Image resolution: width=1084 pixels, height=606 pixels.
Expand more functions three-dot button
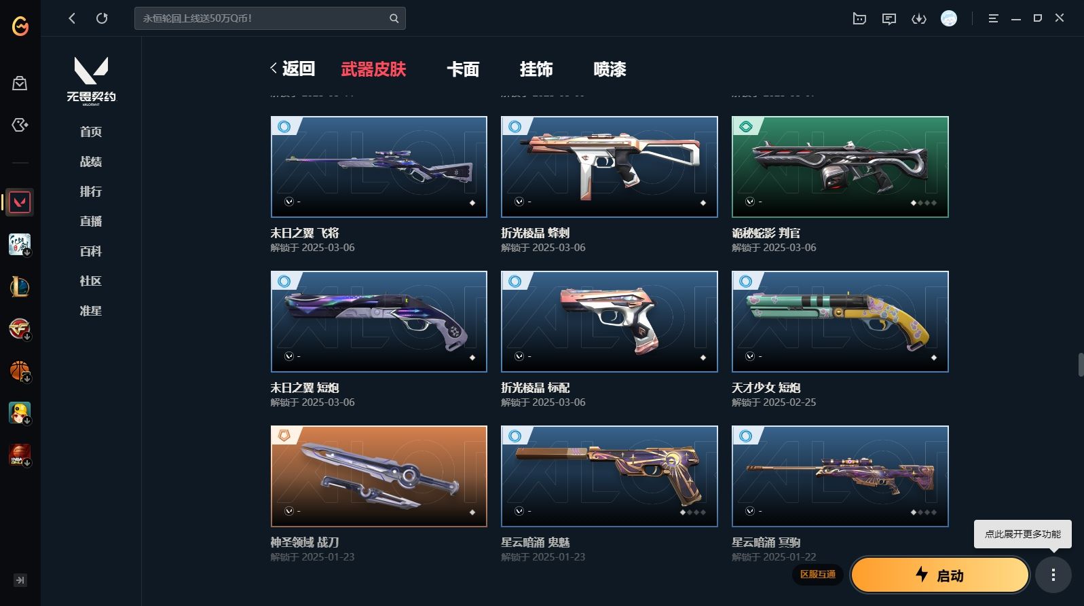click(1053, 575)
